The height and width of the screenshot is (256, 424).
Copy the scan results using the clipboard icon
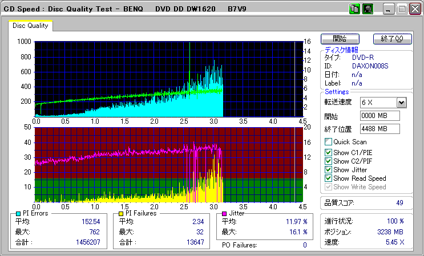coord(354,9)
